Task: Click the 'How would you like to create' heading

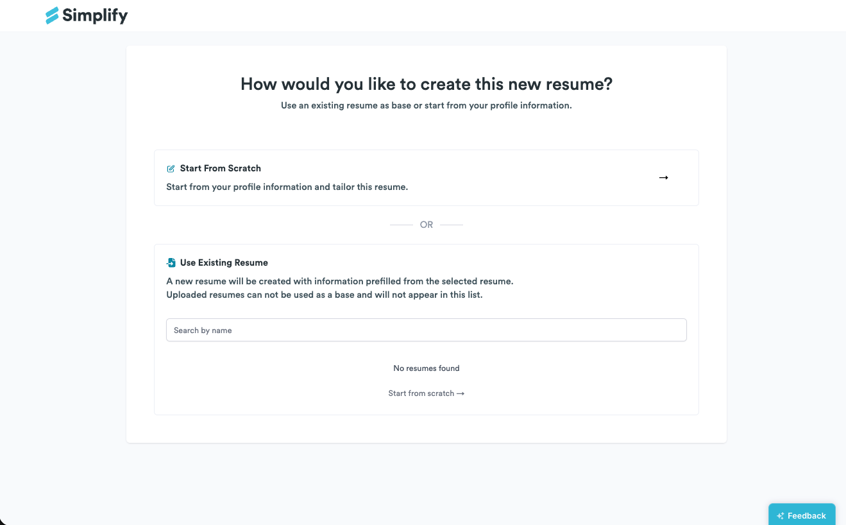Action: 427,84
